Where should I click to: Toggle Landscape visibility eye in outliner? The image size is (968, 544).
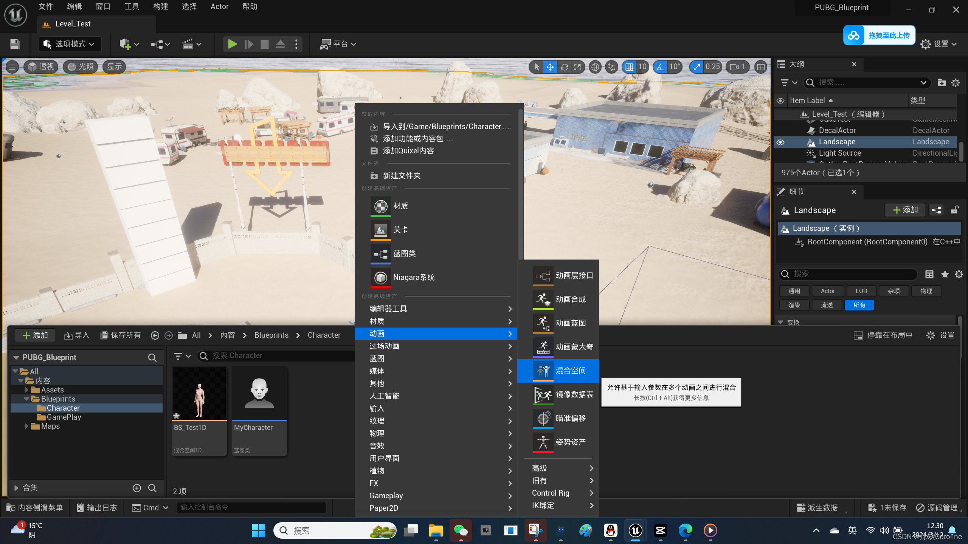pos(780,142)
